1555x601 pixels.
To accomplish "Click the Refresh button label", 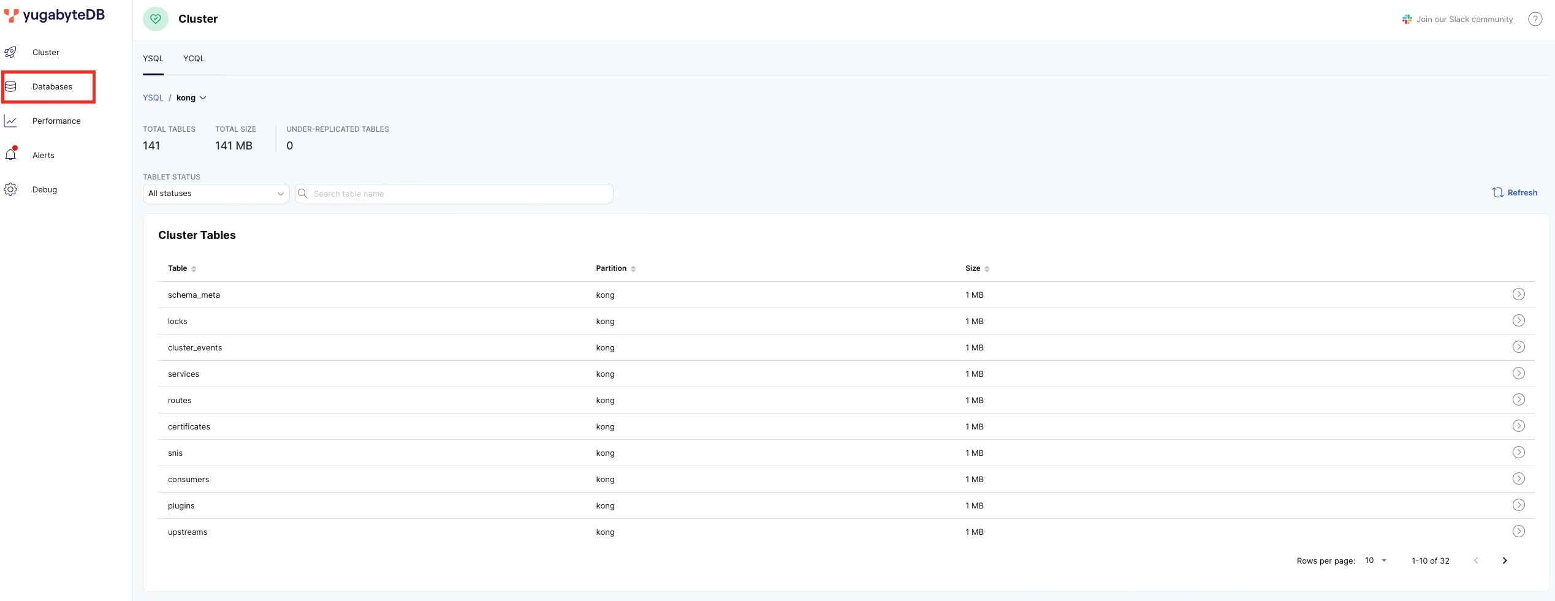I will [x=1523, y=193].
